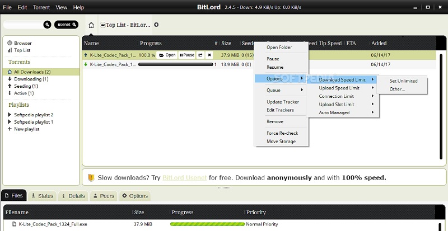Expand Upload Slot Limit submenu
This screenshot has width=448, height=231.
pyautogui.click(x=342, y=105)
